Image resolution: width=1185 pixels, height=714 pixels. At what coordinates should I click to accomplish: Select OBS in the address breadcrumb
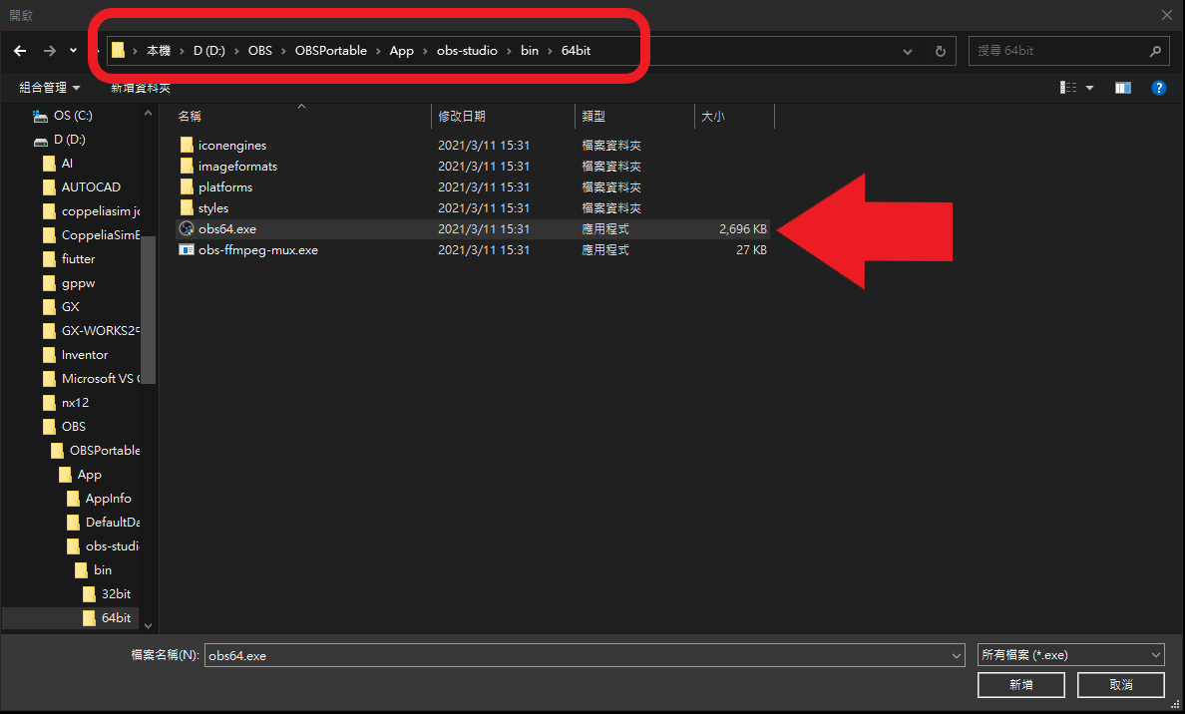pyautogui.click(x=260, y=51)
